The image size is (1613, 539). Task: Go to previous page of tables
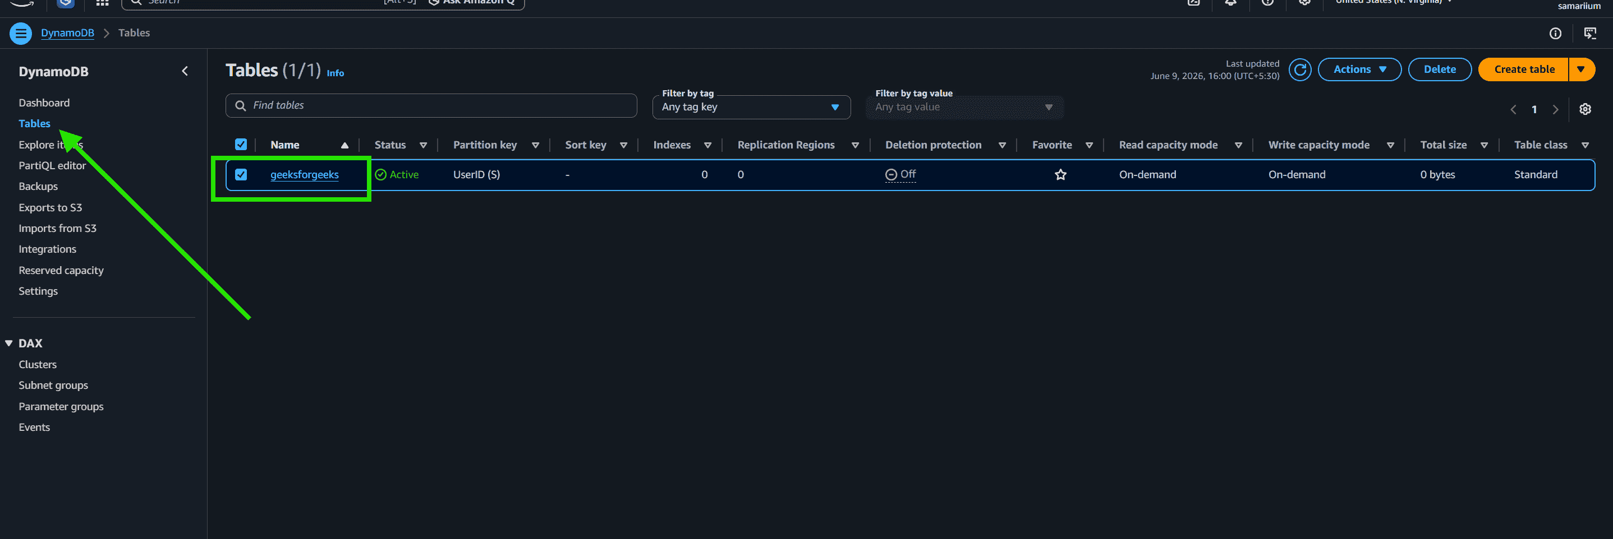click(1513, 109)
